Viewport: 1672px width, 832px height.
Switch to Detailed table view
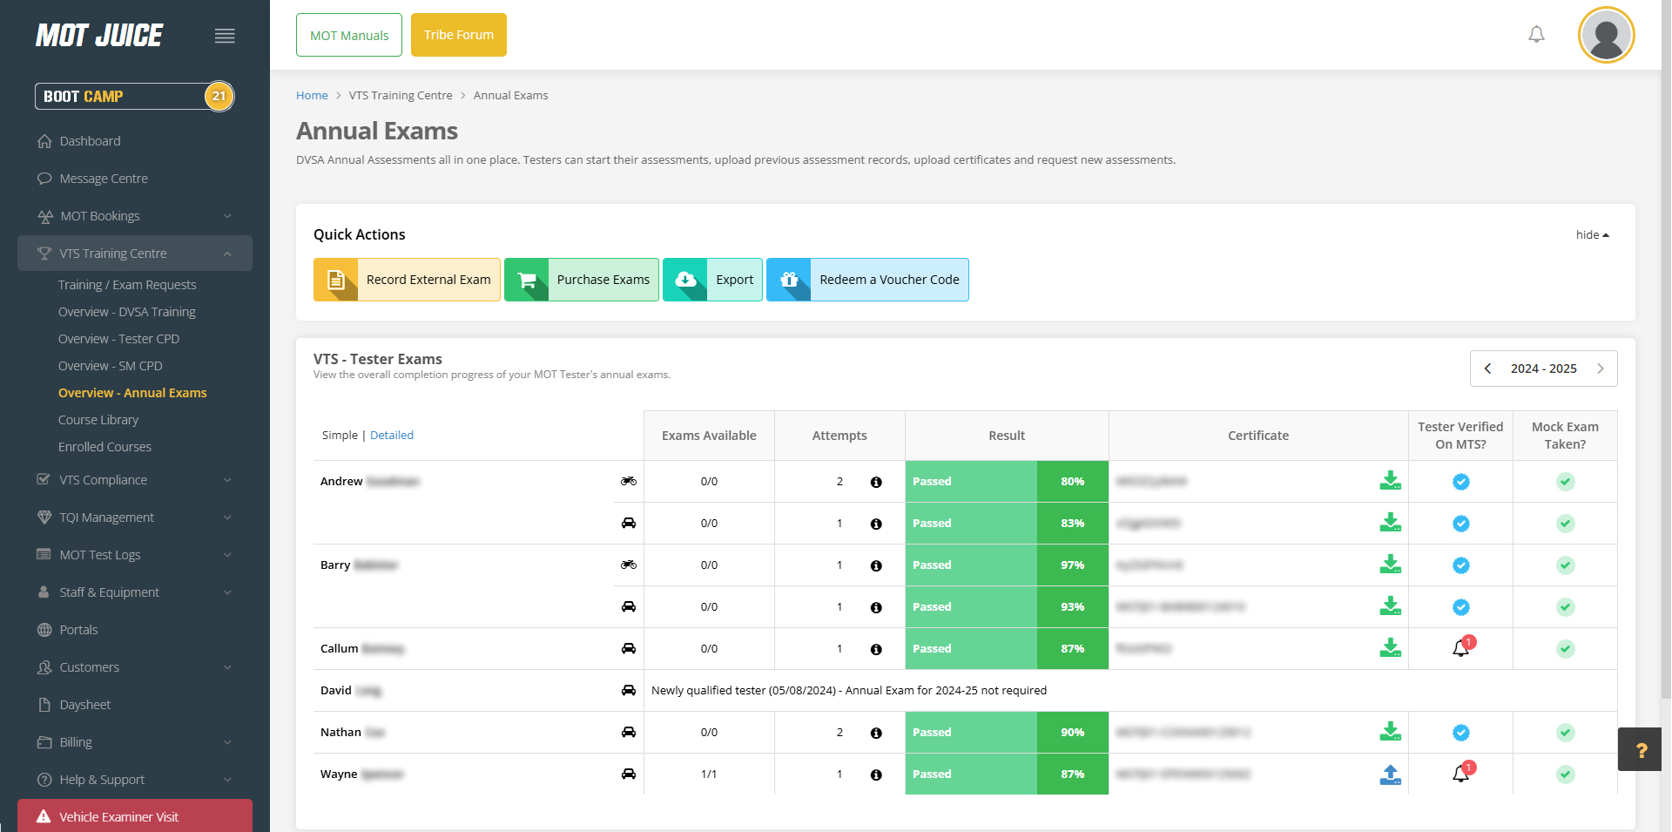click(x=392, y=436)
